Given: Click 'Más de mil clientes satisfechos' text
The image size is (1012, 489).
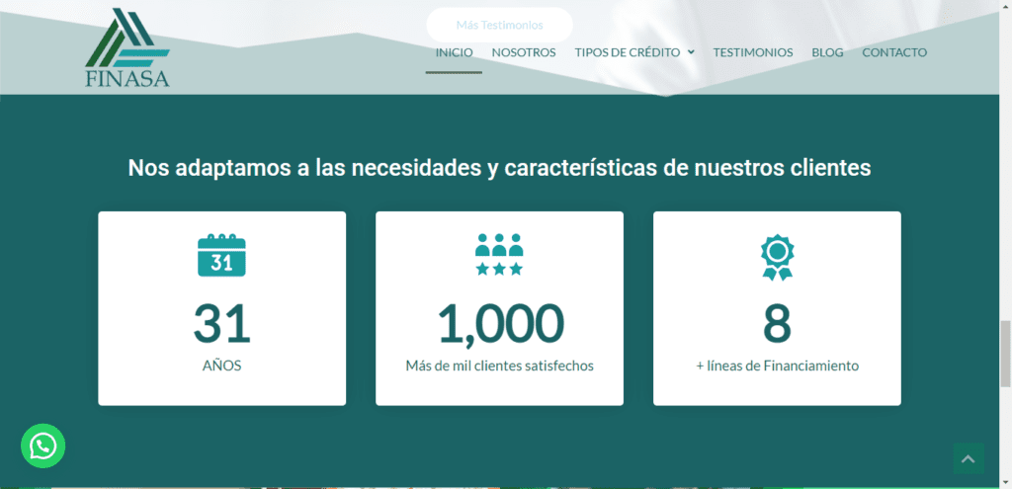Looking at the screenshot, I should 499,366.
